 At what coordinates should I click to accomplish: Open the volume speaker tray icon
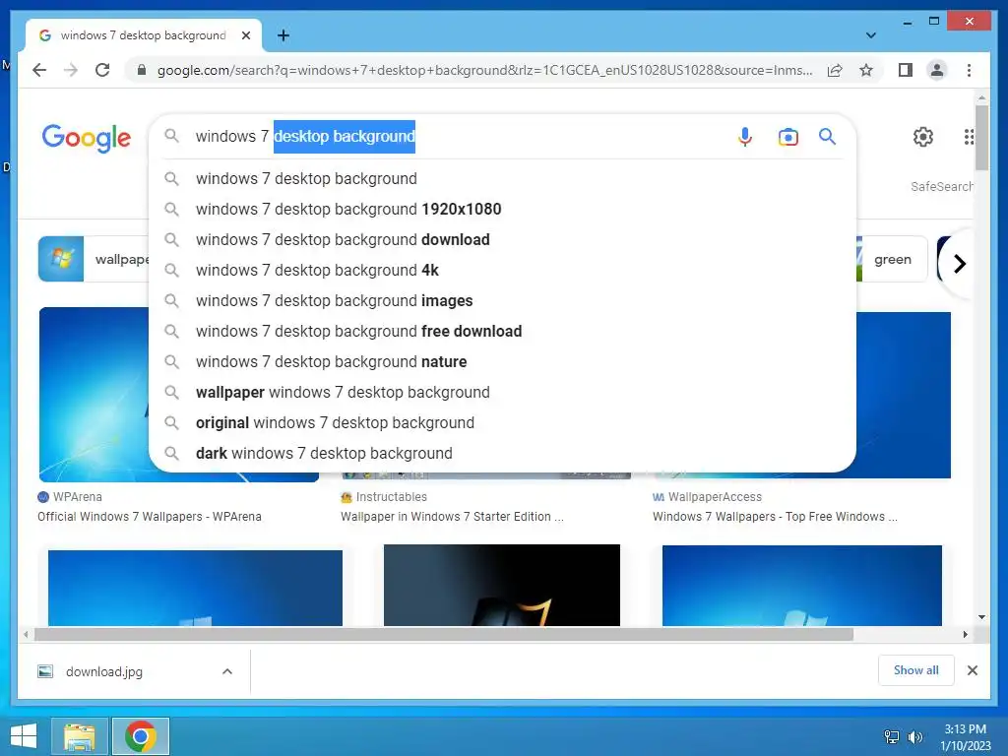pyautogui.click(x=914, y=736)
